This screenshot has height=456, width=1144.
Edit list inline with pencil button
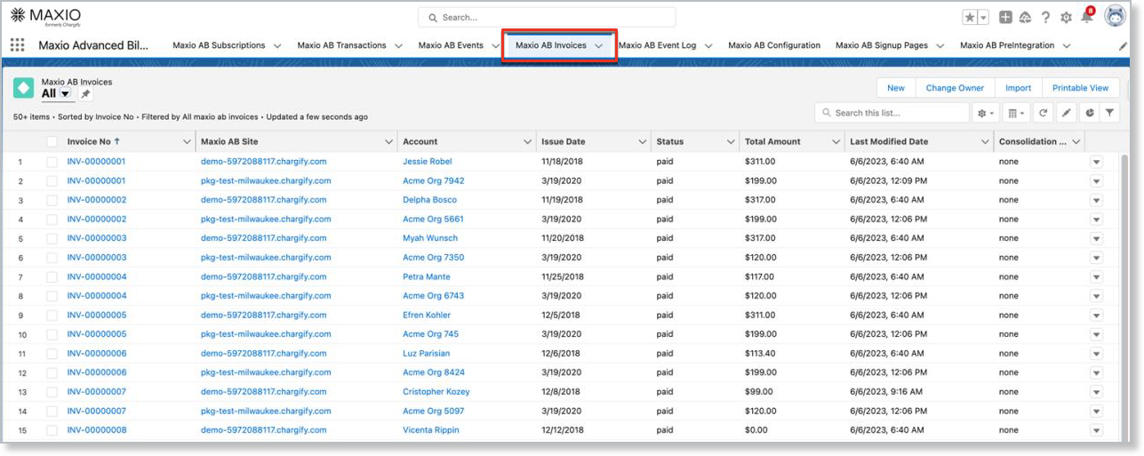(1066, 113)
